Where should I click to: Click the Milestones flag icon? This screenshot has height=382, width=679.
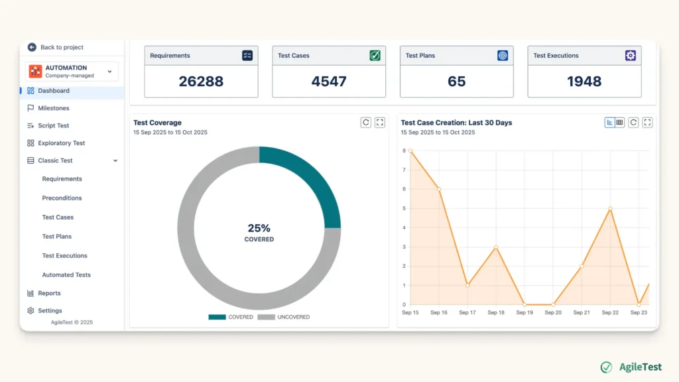tap(31, 108)
